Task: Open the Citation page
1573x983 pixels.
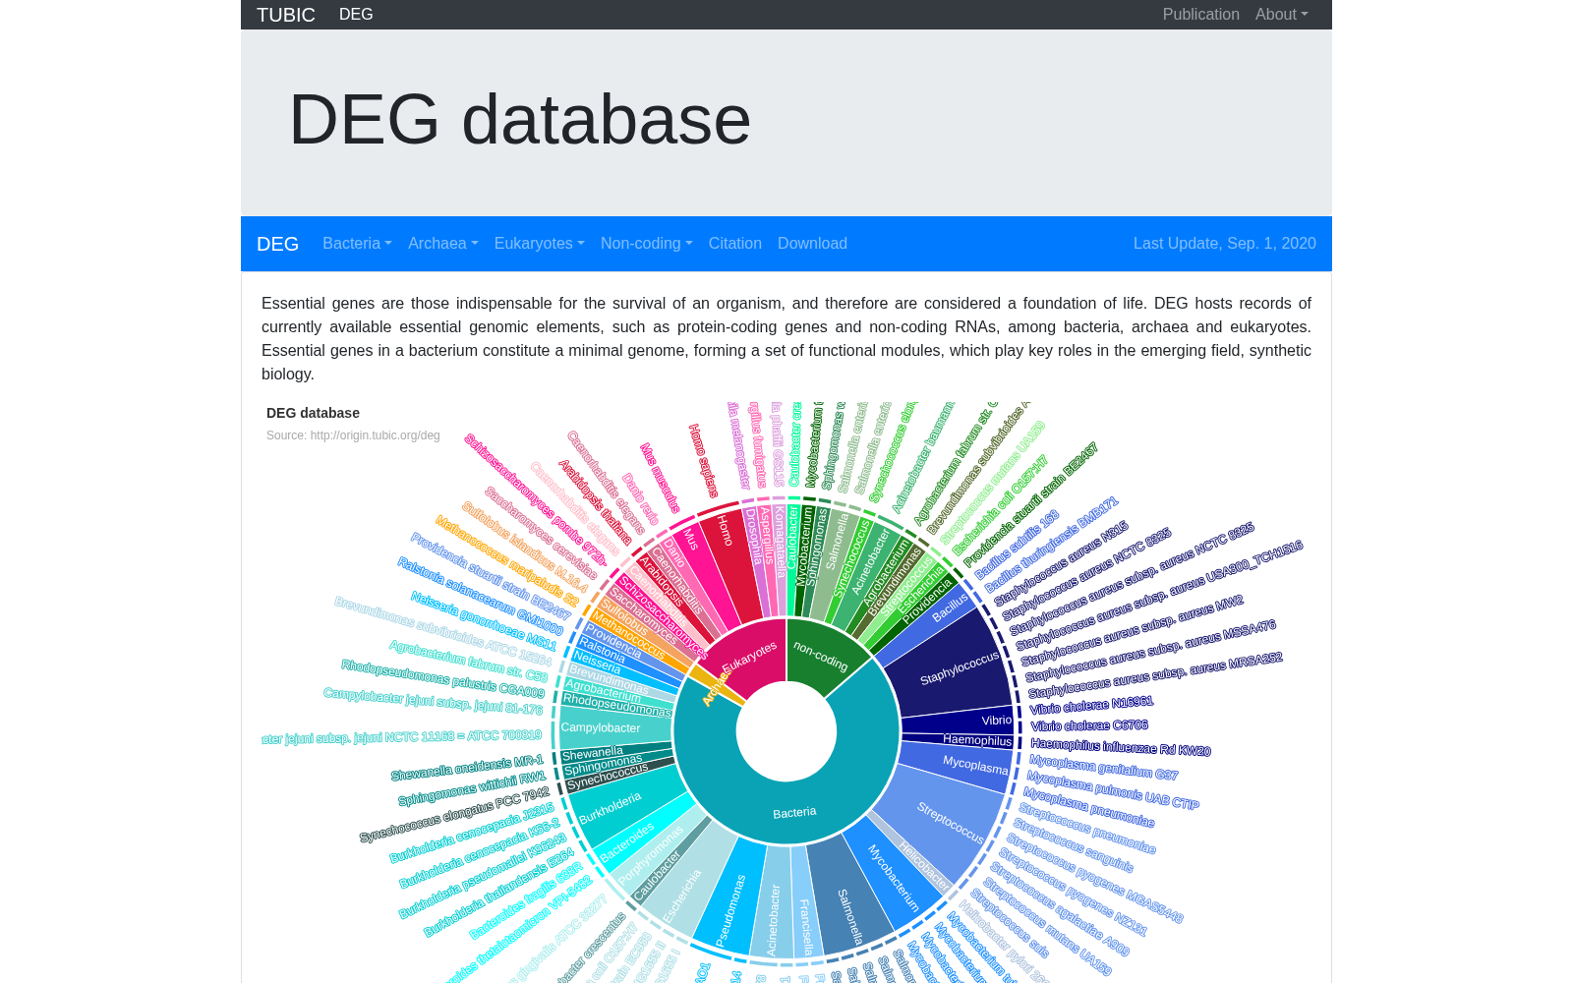Action: pyautogui.click(x=734, y=244)
